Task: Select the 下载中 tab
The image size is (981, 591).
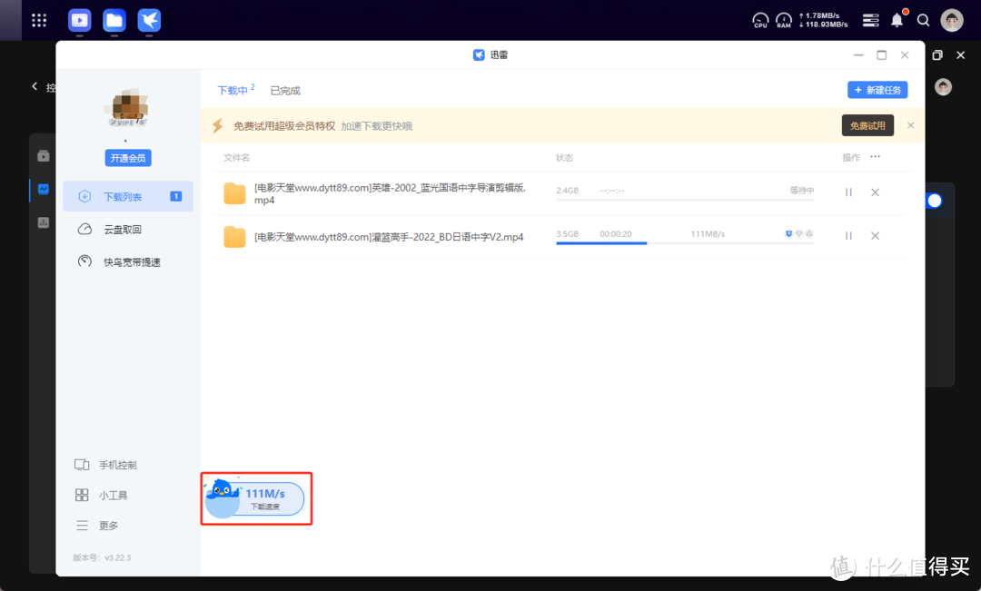Action: pyautogui.click(x=233, y=91)
